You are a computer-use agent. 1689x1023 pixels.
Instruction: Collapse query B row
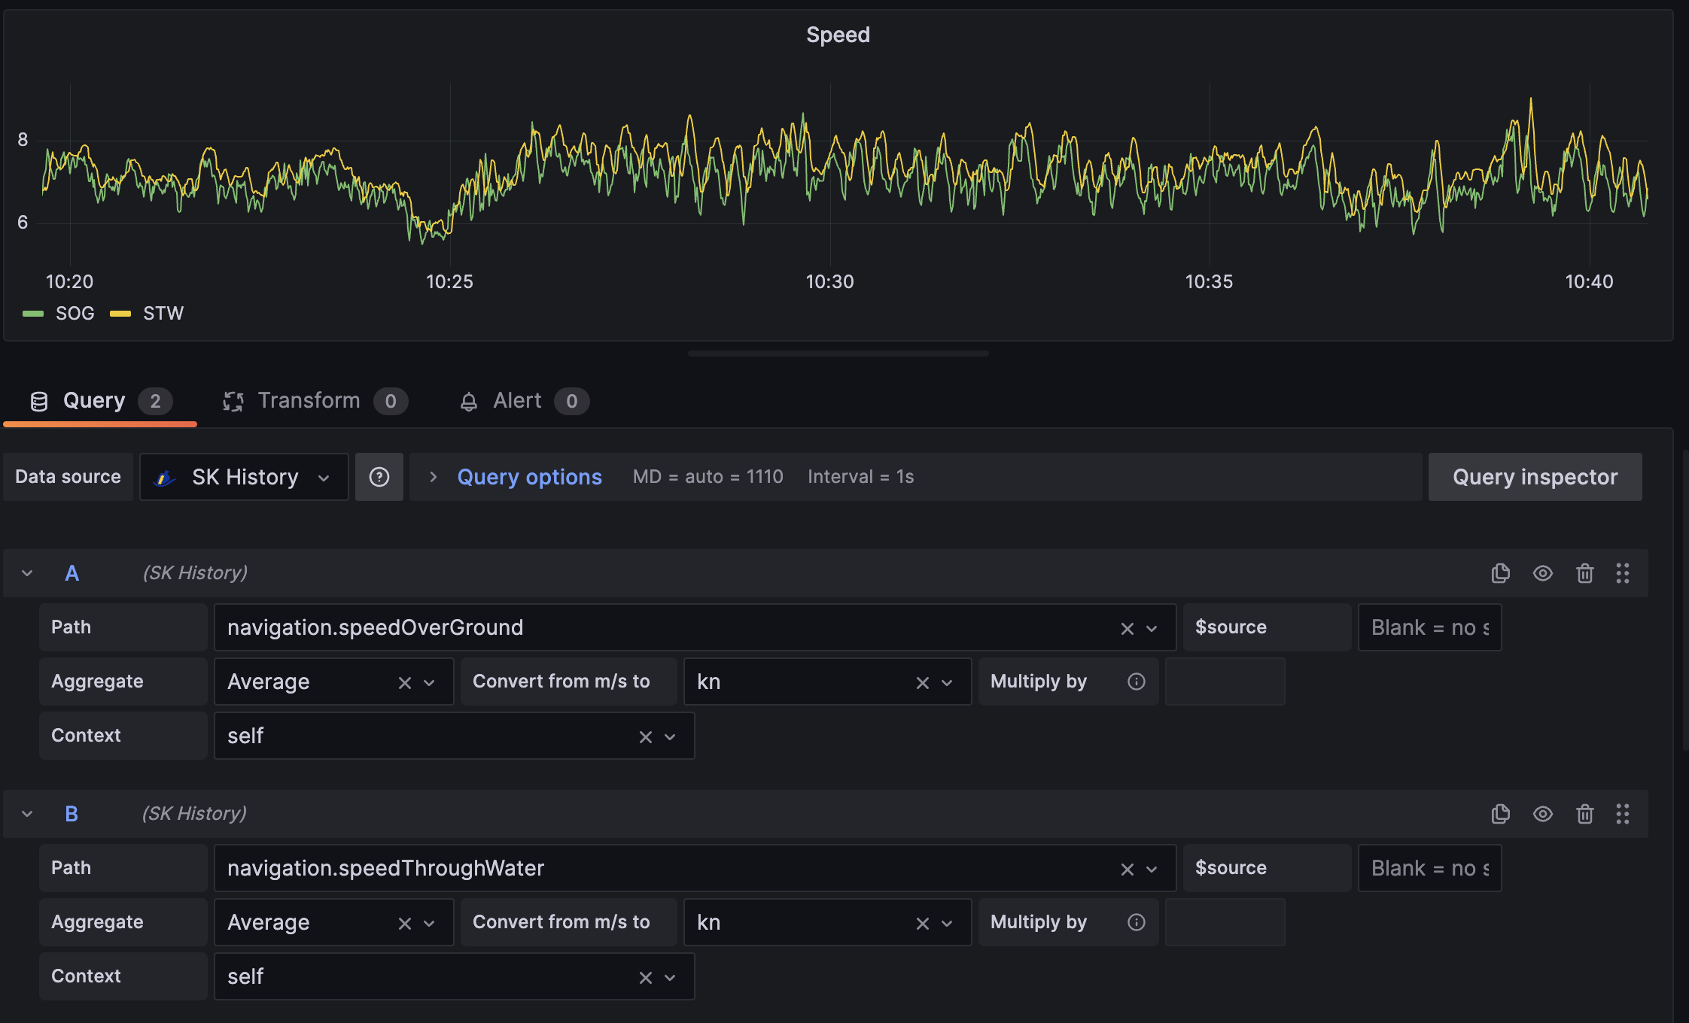pyautogui.click(x=27, y=814)
